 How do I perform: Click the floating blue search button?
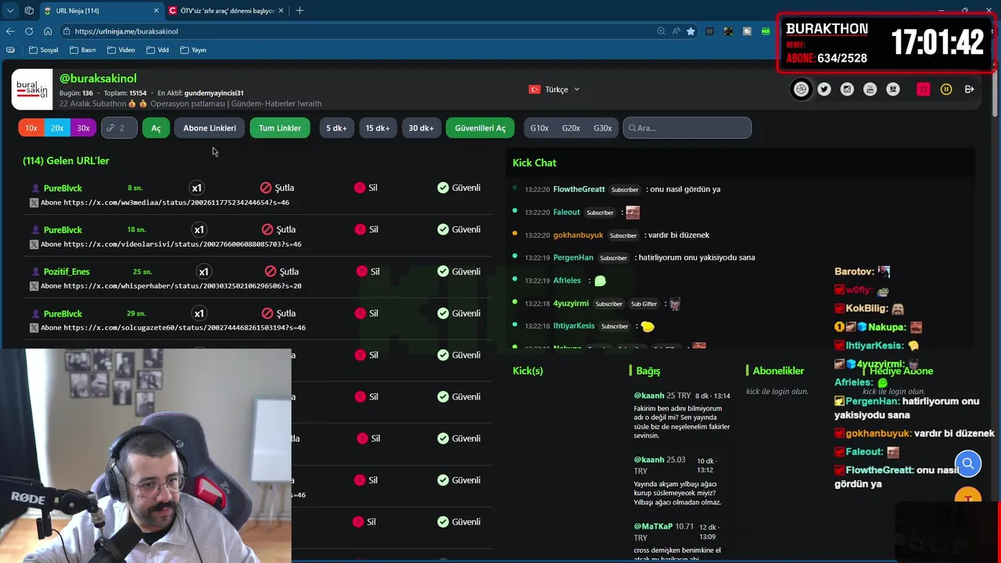click(x=967, y=464)
